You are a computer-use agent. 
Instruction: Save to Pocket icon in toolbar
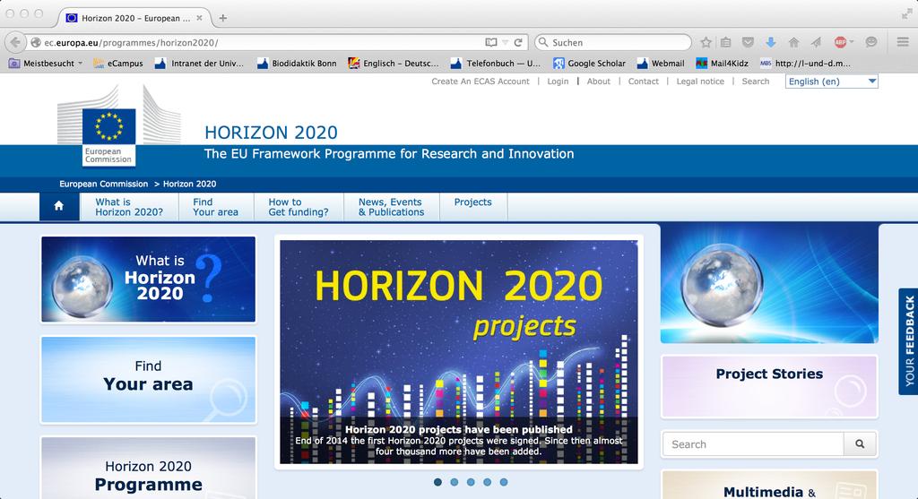tap(748, 42)
